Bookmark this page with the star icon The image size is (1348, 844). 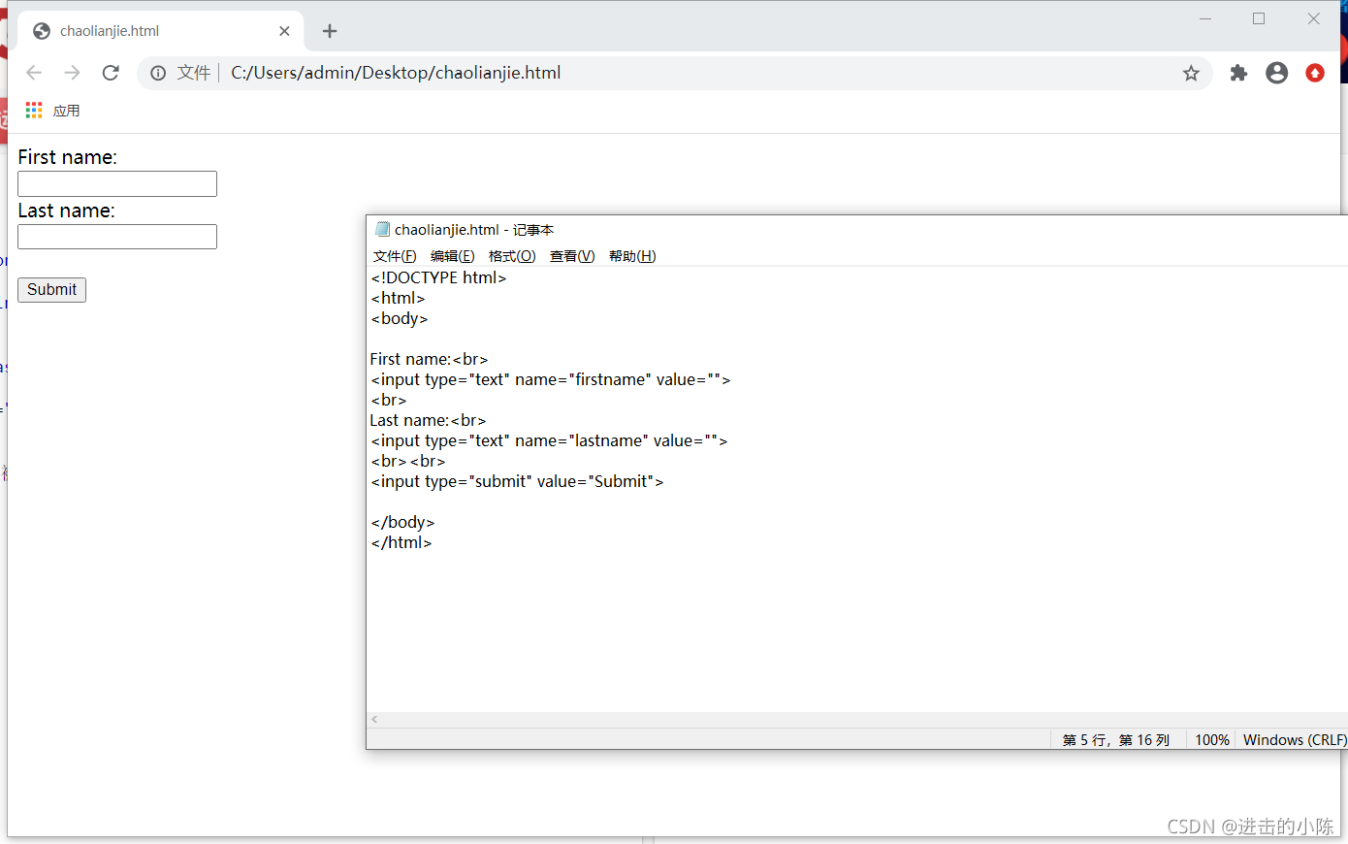pyautogui.click(x=1191, y=73)
